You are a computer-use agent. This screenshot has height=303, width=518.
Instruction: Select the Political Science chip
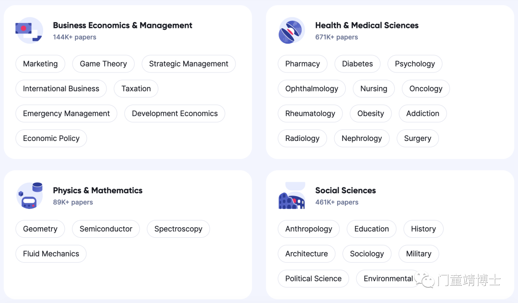click(313, 279)
